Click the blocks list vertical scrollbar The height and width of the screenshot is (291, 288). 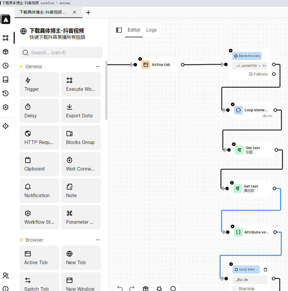click(106, 90)
